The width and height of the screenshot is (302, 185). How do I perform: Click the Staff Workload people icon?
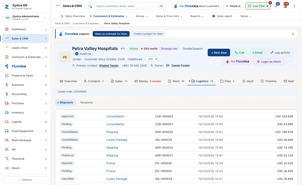pos(7,140)
